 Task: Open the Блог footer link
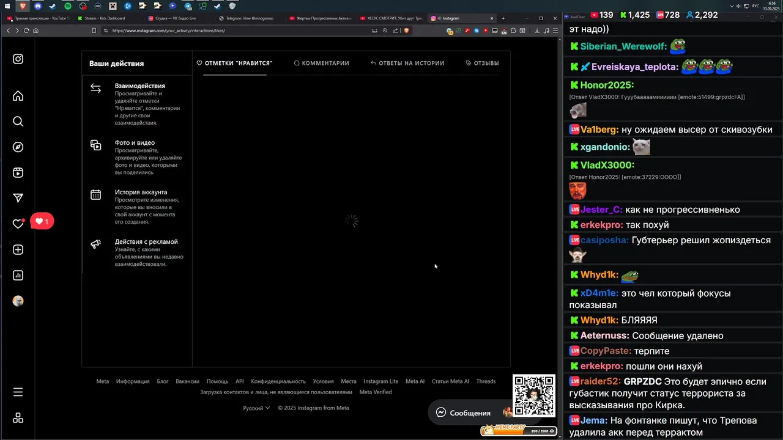click(x=163, y=381)
